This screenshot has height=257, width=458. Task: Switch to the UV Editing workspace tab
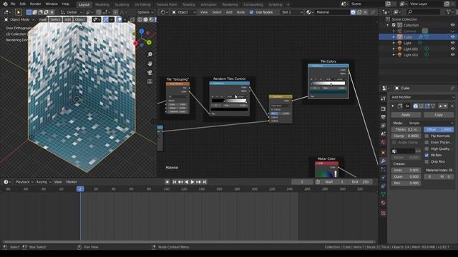click(142, 4)
